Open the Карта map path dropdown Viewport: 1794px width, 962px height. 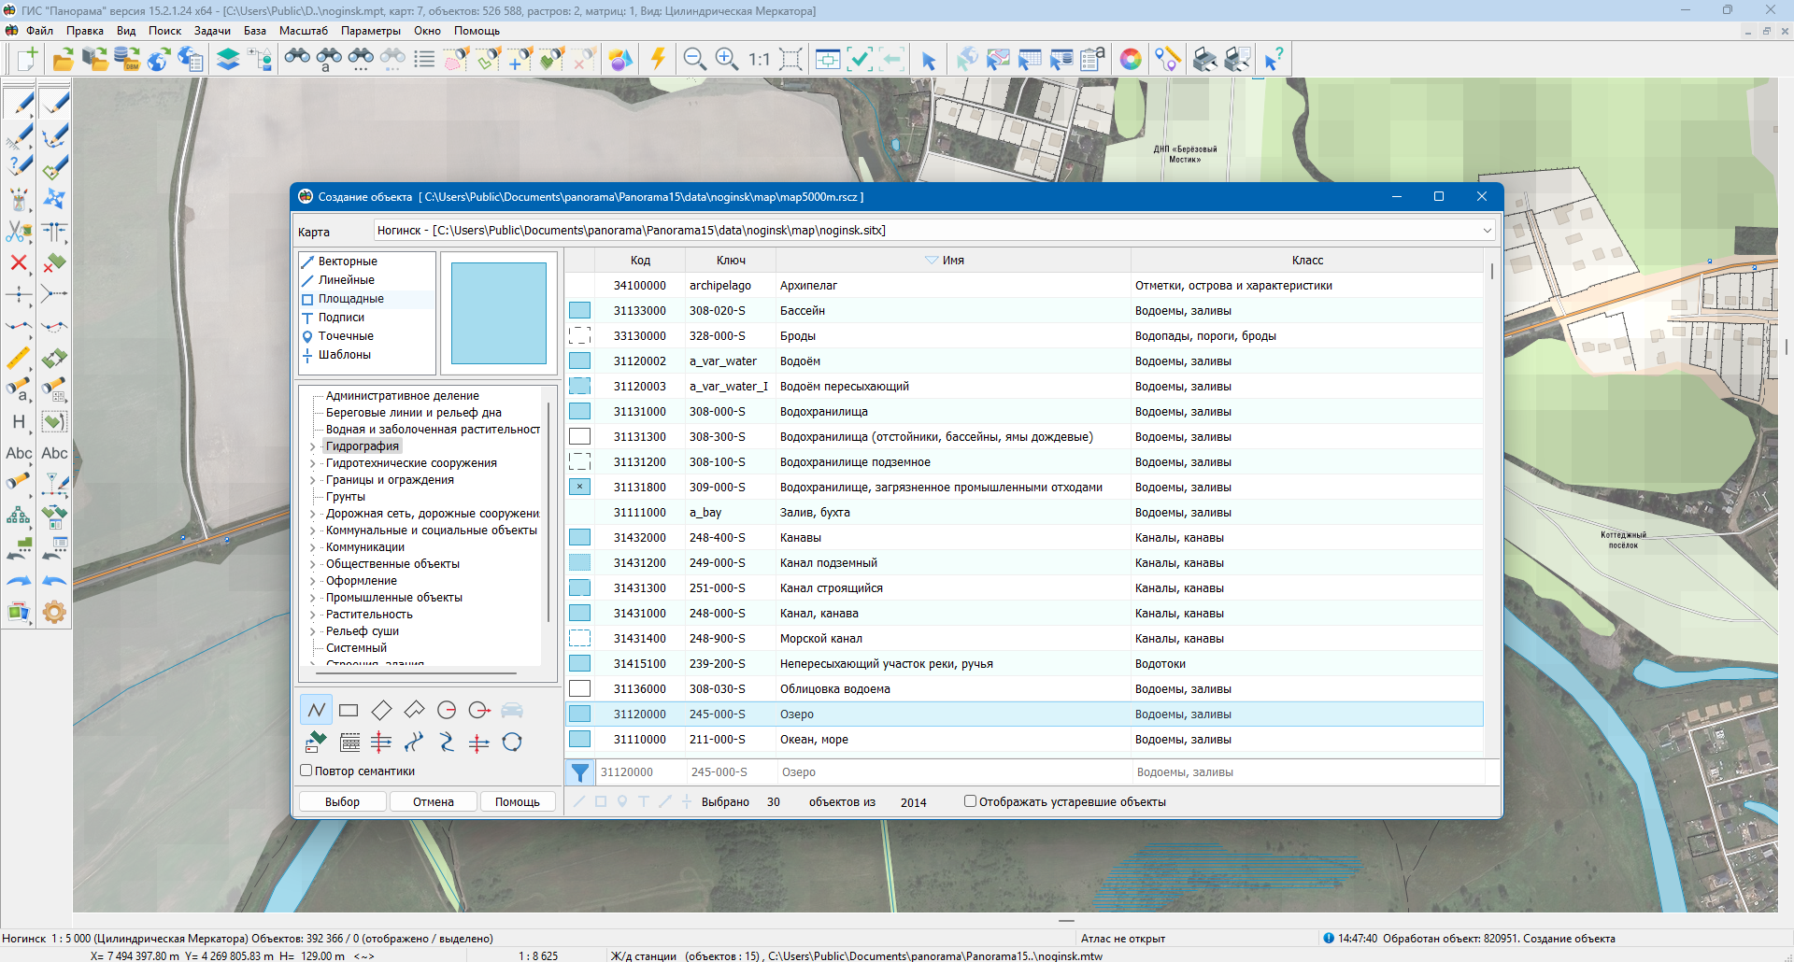point(1487,231)
